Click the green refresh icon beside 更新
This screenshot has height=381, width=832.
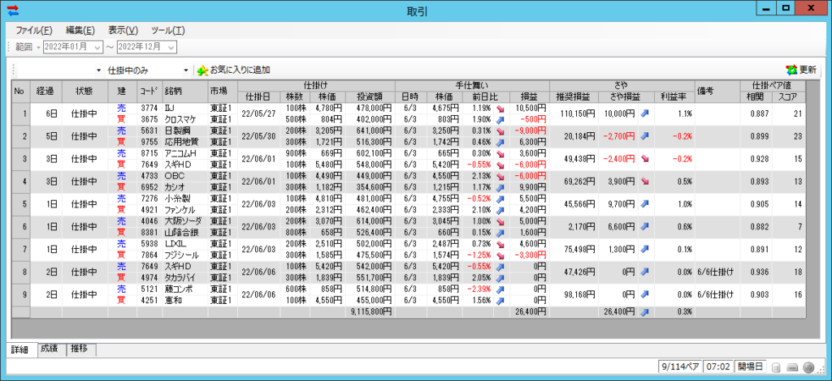click(x=791, y=71)
